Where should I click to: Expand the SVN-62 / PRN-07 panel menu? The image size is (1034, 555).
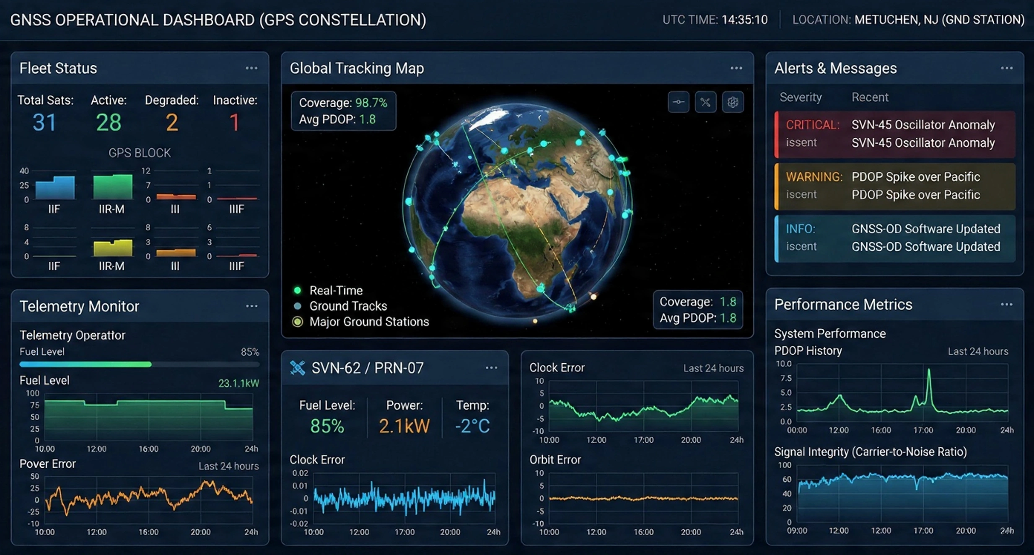click(x=491, y=368)
